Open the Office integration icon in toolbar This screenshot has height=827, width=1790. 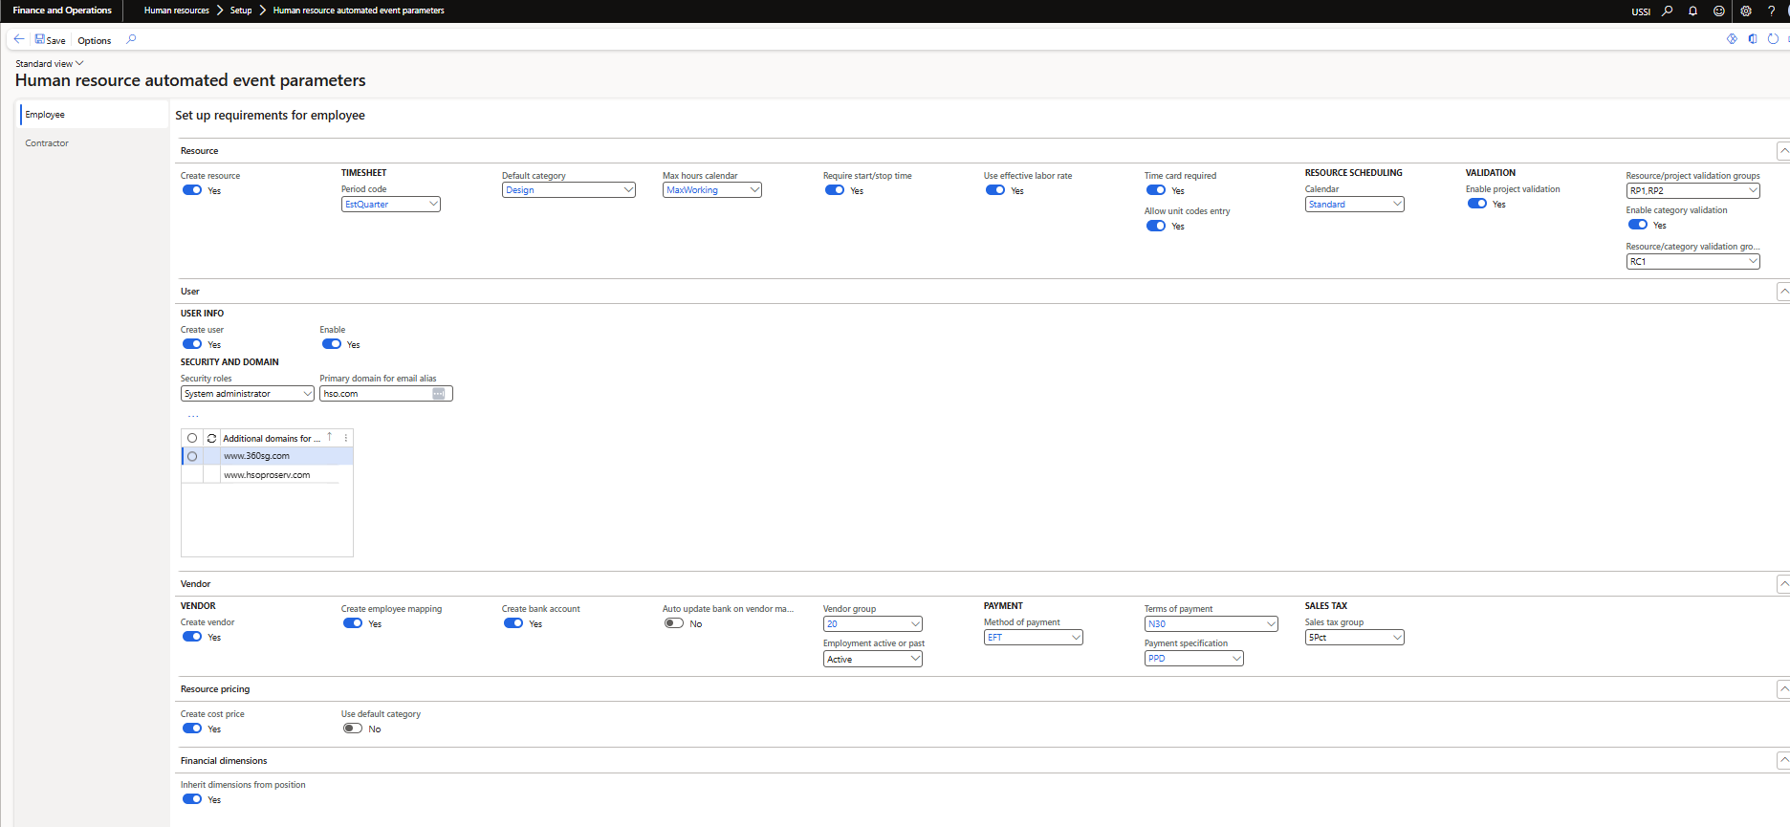coord(1752,39)
